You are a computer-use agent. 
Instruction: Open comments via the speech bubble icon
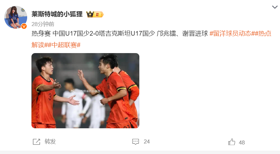136,142
